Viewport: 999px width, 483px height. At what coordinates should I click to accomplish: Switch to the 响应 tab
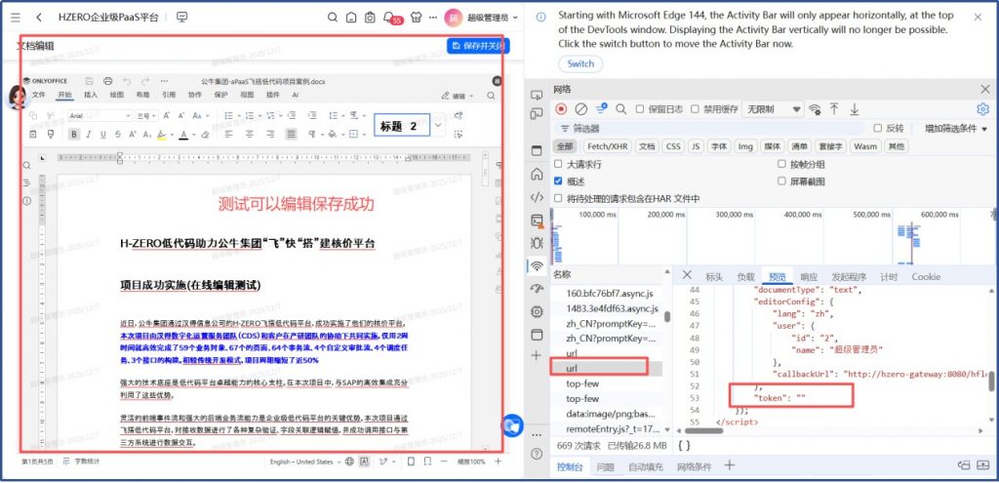click(x=809, y=276)
